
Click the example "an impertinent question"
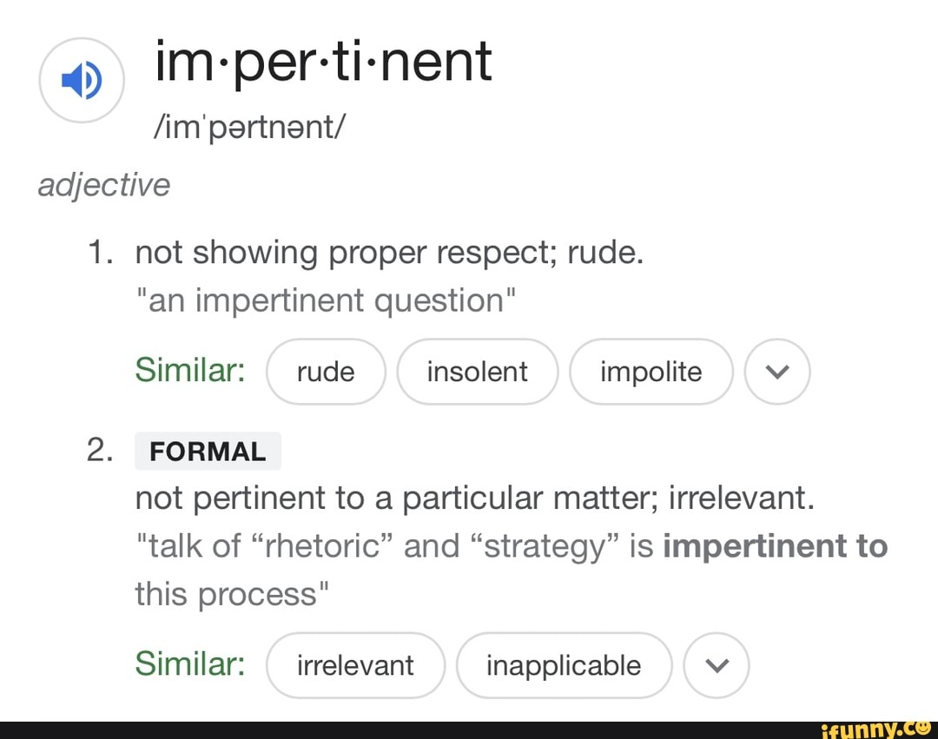326,300
